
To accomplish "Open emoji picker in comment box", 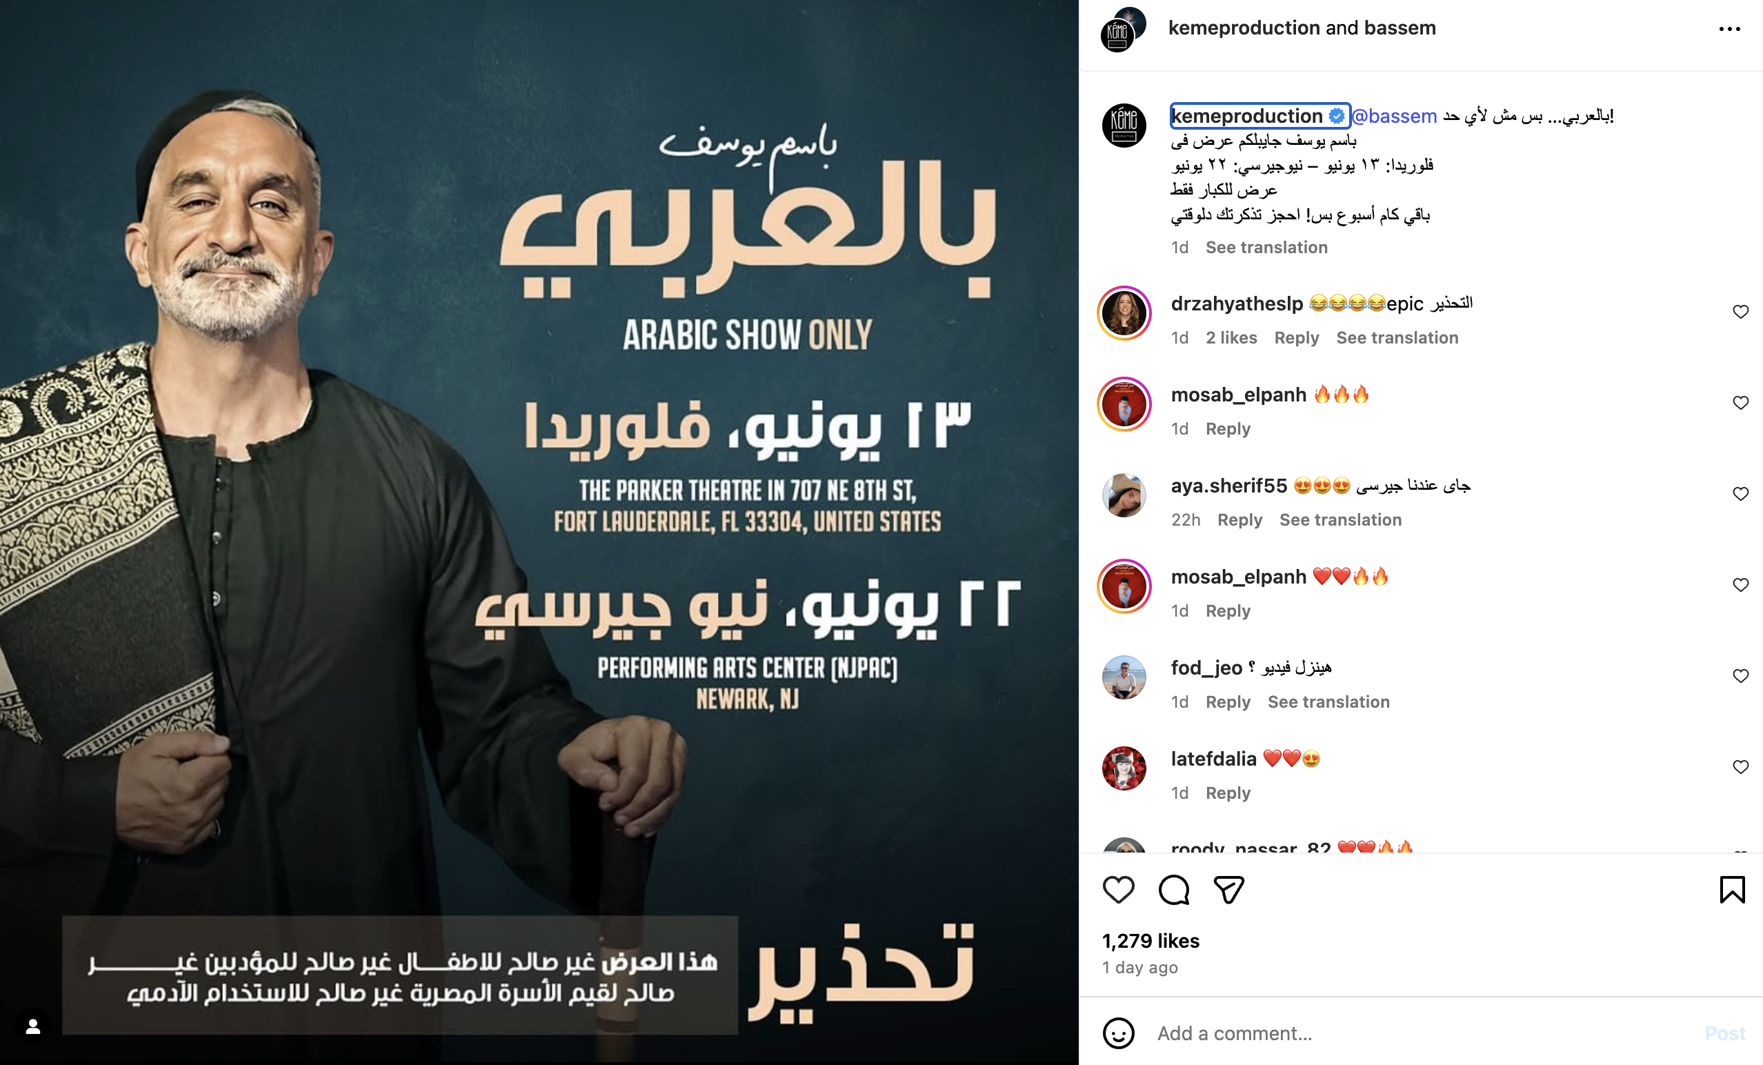I will coord(1118,1033).
